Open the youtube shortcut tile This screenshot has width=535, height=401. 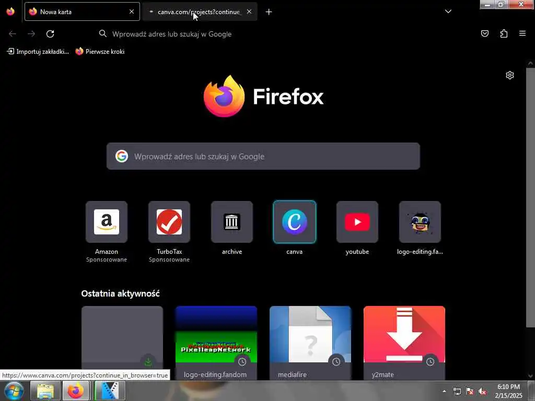[x=357, y=222]
